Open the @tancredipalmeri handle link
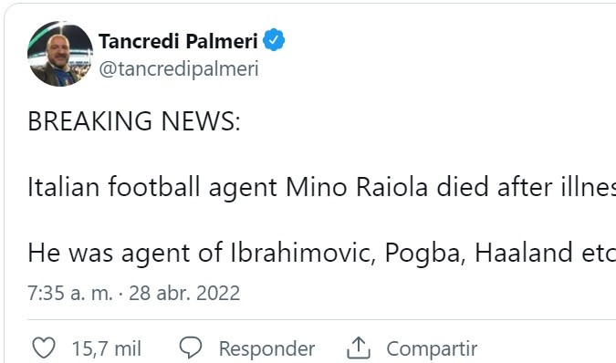Screen dimensions: 616x363 coord(179,69)
